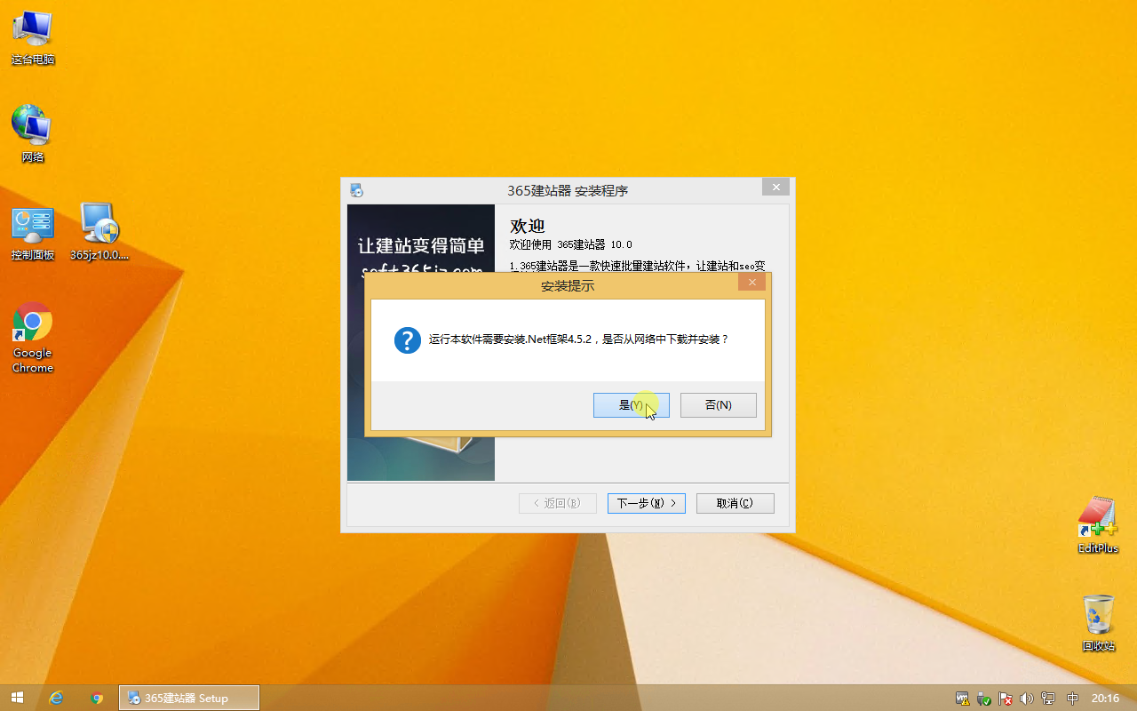Viewport: 1137px width, 711px height.
Task: Select the 这台电脑 desktop icon
Action: (33, 37)
